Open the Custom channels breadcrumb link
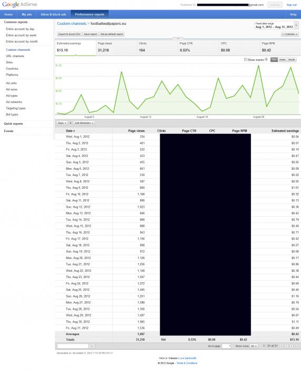The height and width of the screenshot is (370, 301). click(72, 24)
